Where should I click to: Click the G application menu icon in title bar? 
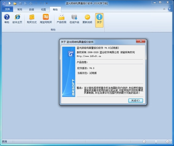tap(4, 3)
